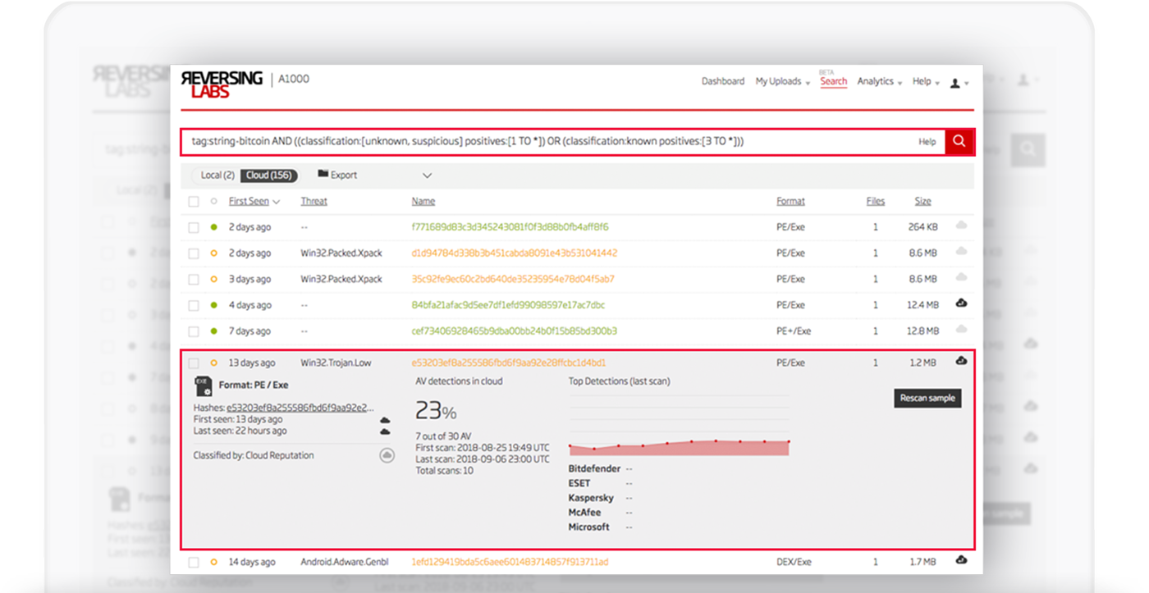Click the EXE file format icon
The width and height of the screenshot is (1149, 593).
tap(203, 385)
